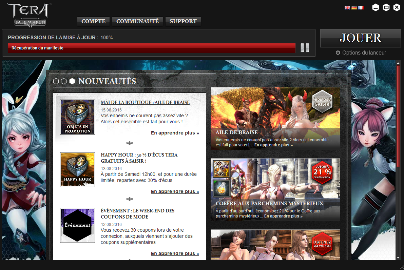
Task: Open the Communauté menu
Action: click(137, 21)
